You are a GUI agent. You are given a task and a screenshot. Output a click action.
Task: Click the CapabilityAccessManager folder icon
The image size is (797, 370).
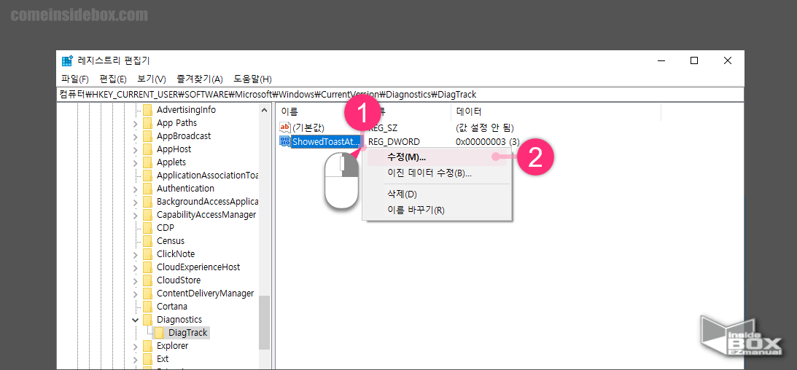pos(148,215)
